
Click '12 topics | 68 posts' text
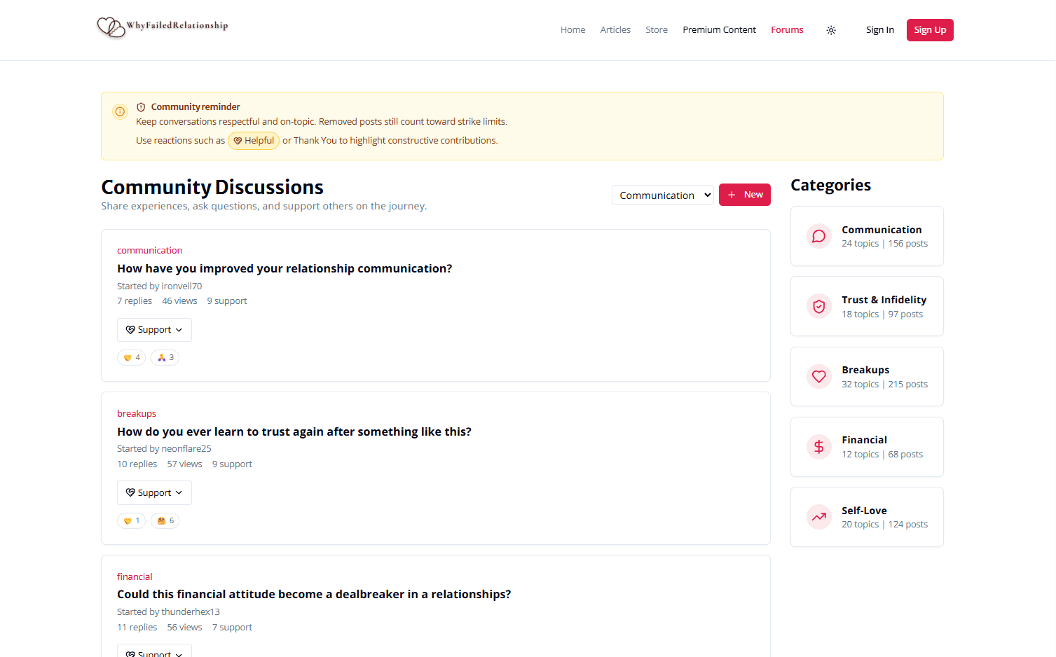point(882,455)
